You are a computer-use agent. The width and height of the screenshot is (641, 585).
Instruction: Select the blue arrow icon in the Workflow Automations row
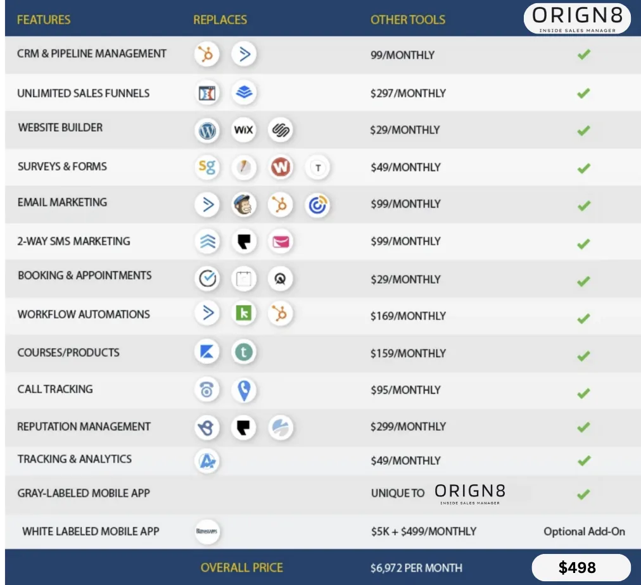(x=207, y=313)
